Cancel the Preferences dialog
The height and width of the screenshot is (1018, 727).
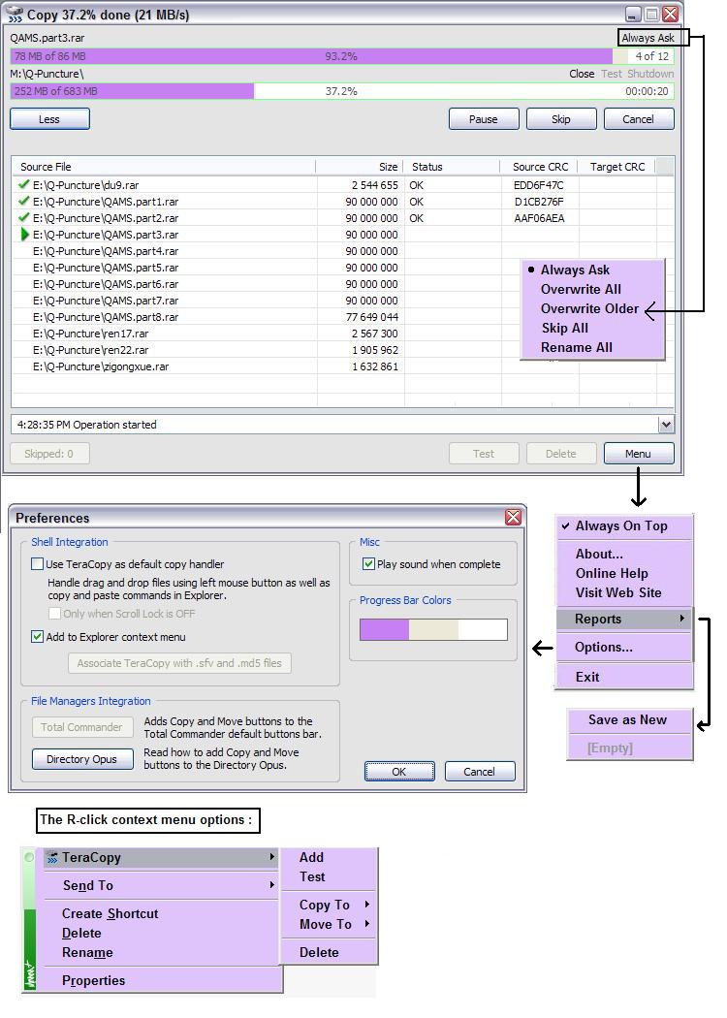click(479, 772)
